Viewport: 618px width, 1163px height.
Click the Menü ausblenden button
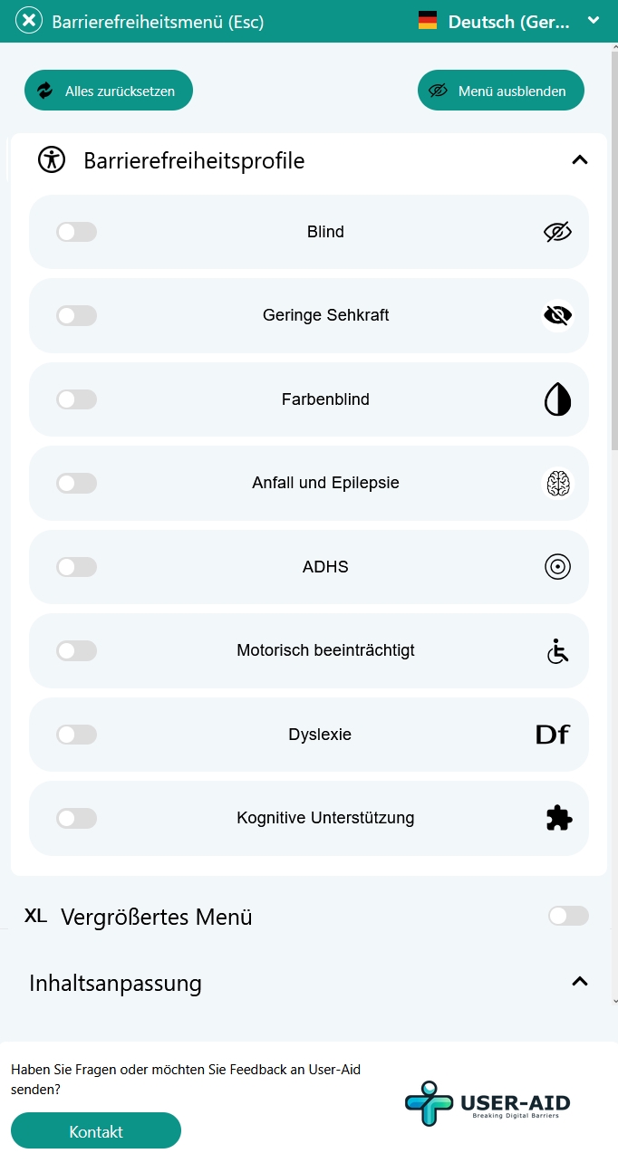[501, 91]
